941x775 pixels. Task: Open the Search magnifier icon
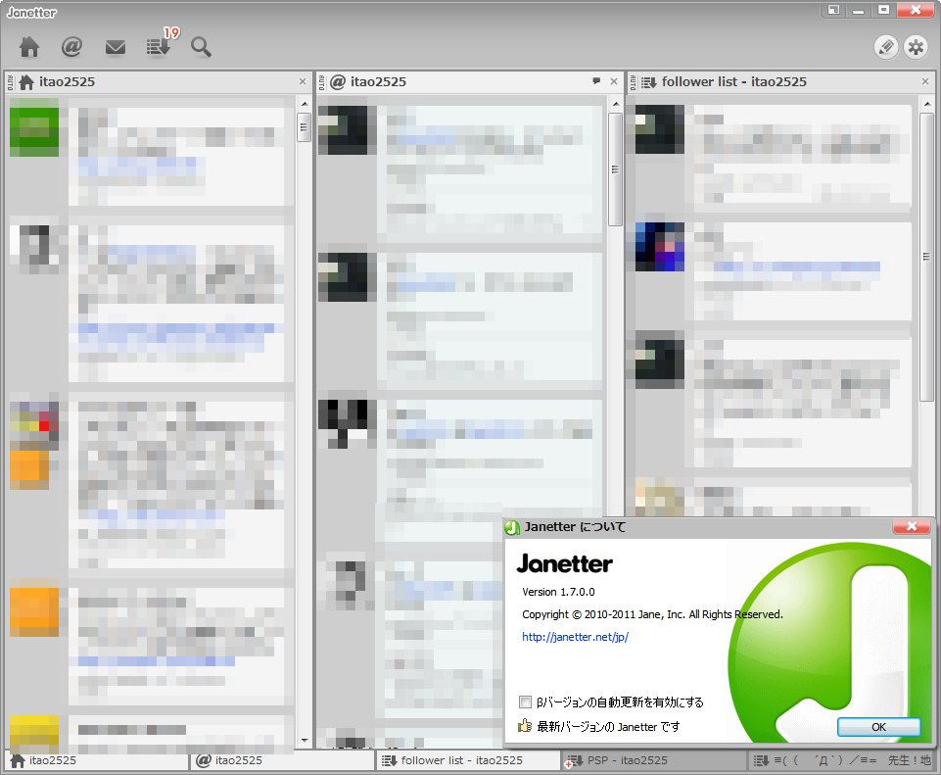(x=201, y=47)
